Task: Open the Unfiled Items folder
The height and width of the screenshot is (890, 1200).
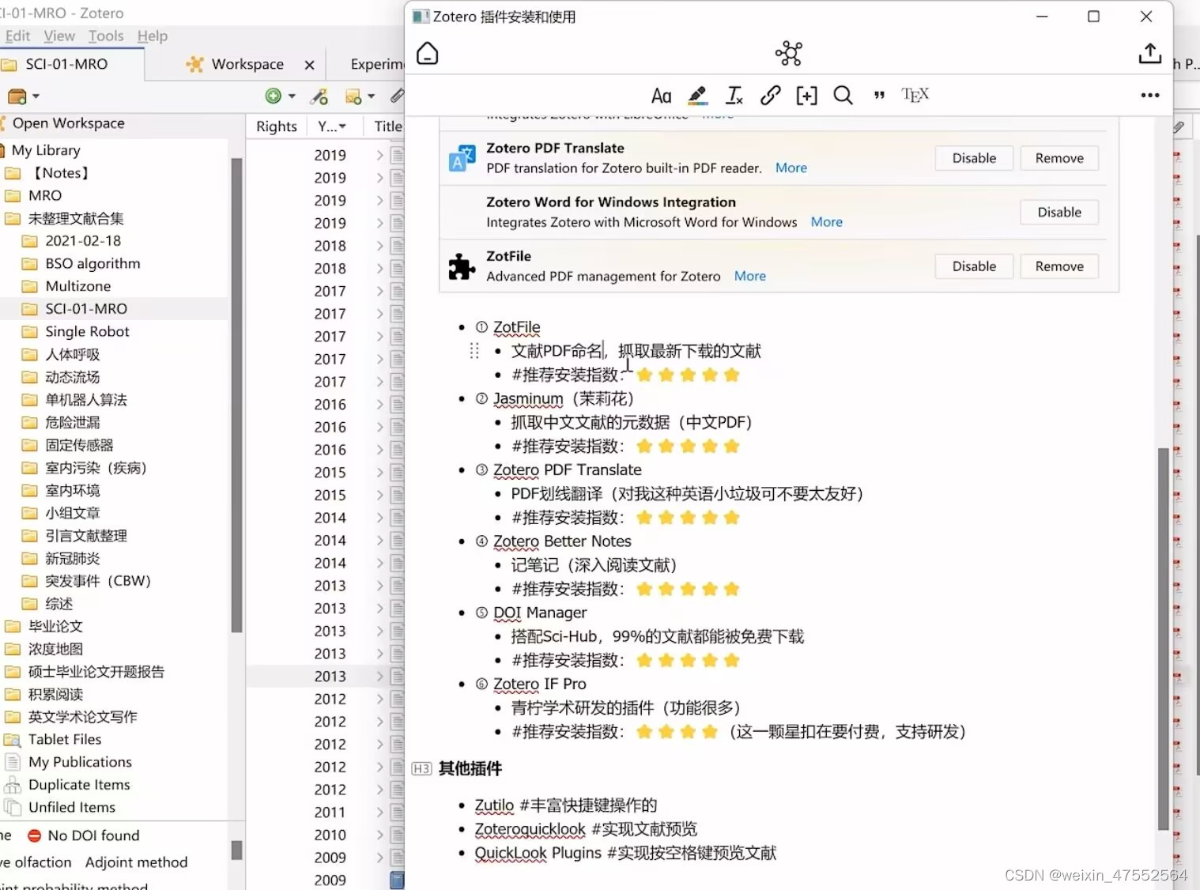Action: 72,807
